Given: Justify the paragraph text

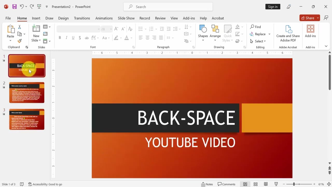Looking at the screenshot, I should [161, 38].
